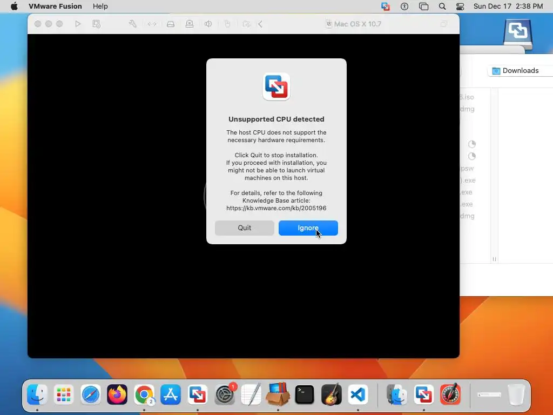Click the sound speaker toolbar icon
The width and height of the screenshot is (553, 415).
208,24
